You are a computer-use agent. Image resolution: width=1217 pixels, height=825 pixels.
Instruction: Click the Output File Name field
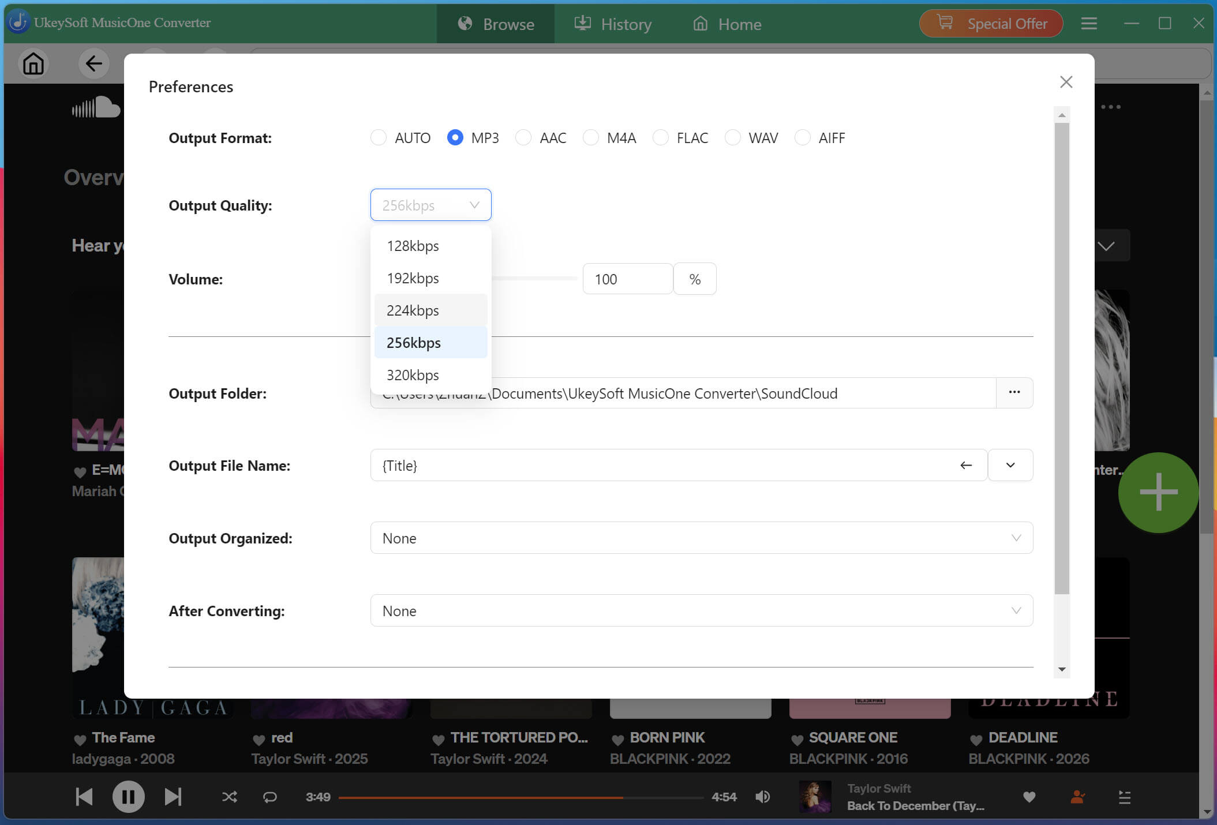coord(679,465)
